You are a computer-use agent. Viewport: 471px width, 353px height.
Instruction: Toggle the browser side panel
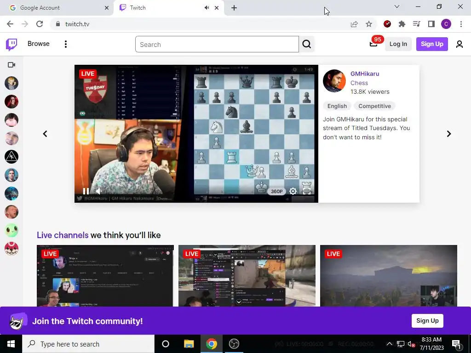pyautogui.click(x=431, y=24)
